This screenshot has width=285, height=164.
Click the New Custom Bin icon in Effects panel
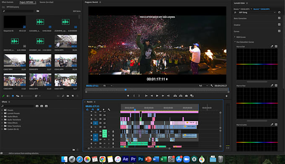click(74, 150)
